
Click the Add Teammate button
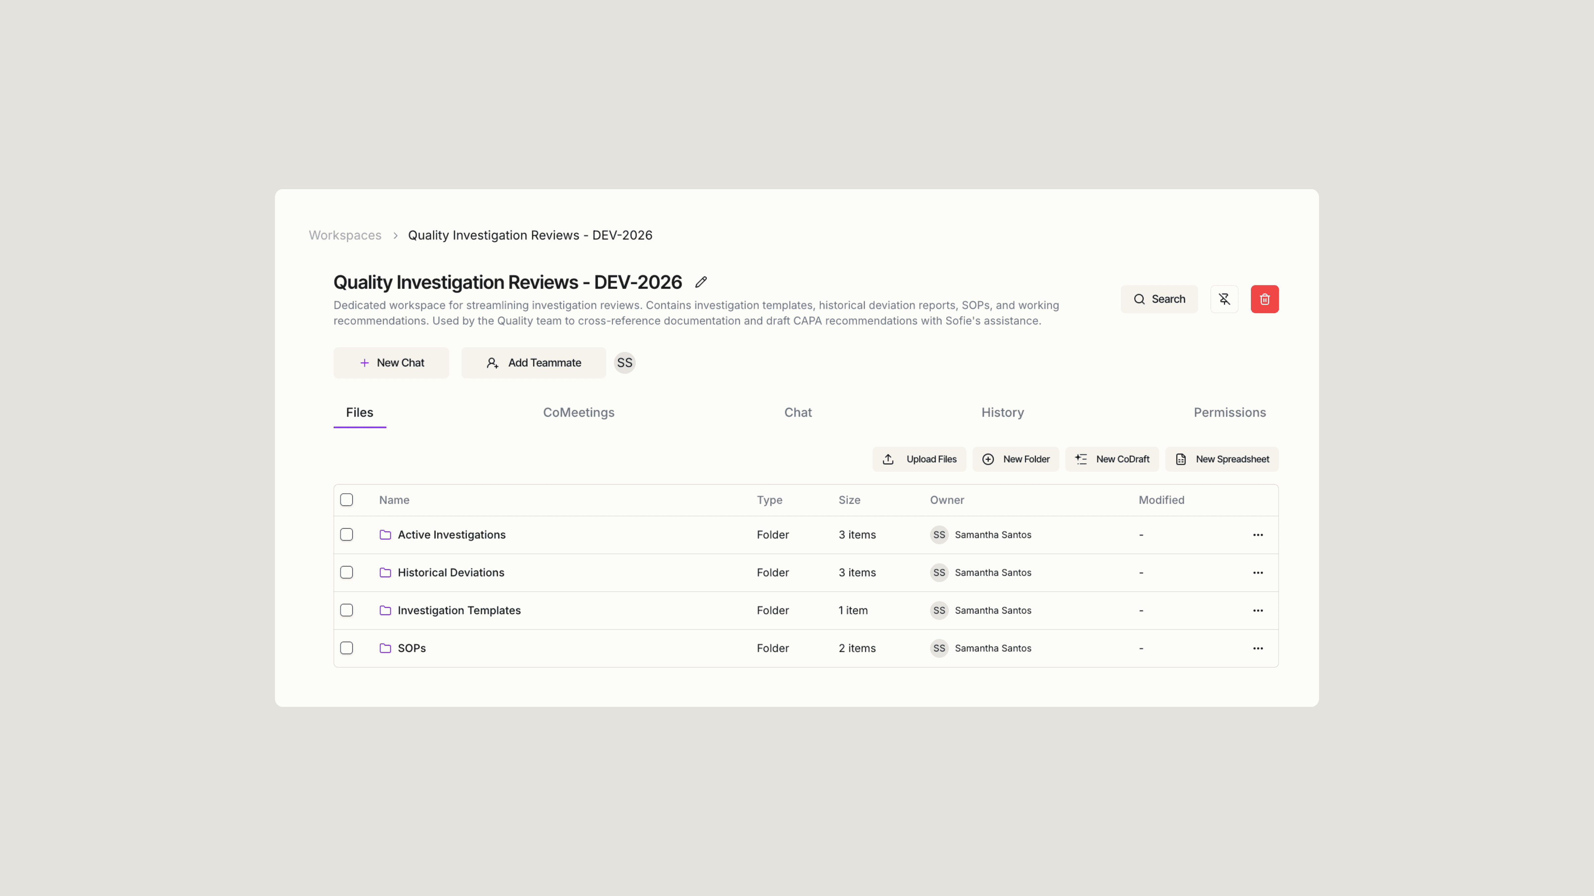point(533,363)
